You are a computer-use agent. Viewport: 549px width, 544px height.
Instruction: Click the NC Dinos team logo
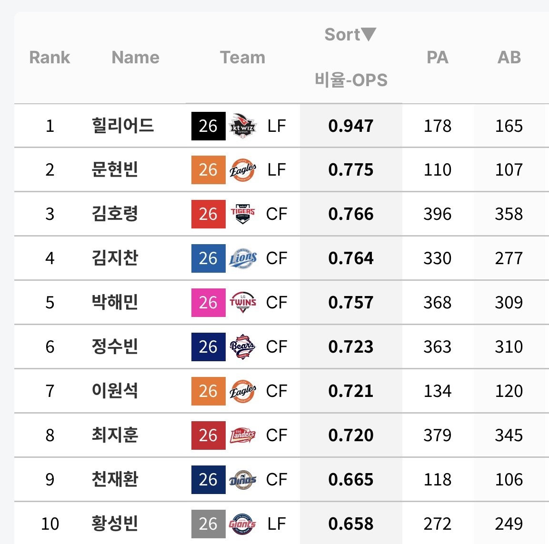coord(243,480)
